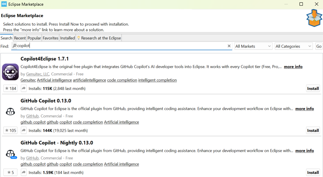Open more info link for GitHub Copilot Nightly
323x177 pixels.
tap(305, 151)
